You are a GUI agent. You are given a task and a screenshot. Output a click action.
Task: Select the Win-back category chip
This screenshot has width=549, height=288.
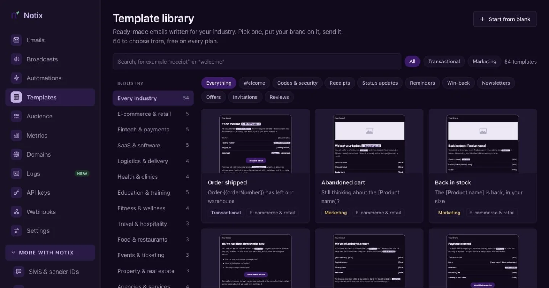458,83
